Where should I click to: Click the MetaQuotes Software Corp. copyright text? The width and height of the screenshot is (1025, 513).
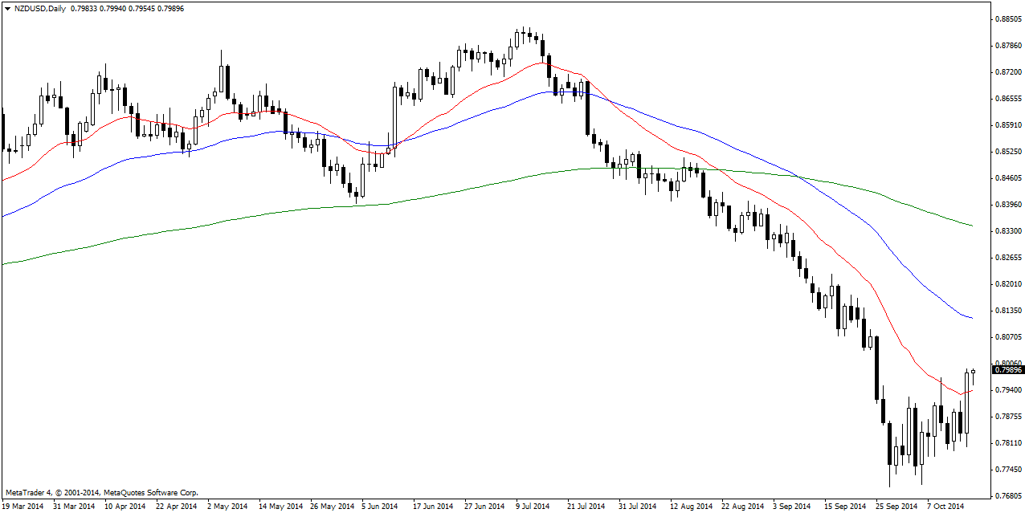coord(101,492)
